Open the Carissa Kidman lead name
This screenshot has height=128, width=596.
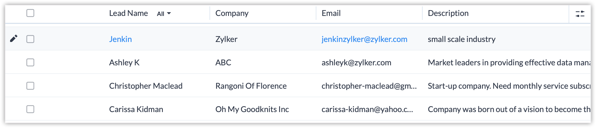[x=136, y=109]
